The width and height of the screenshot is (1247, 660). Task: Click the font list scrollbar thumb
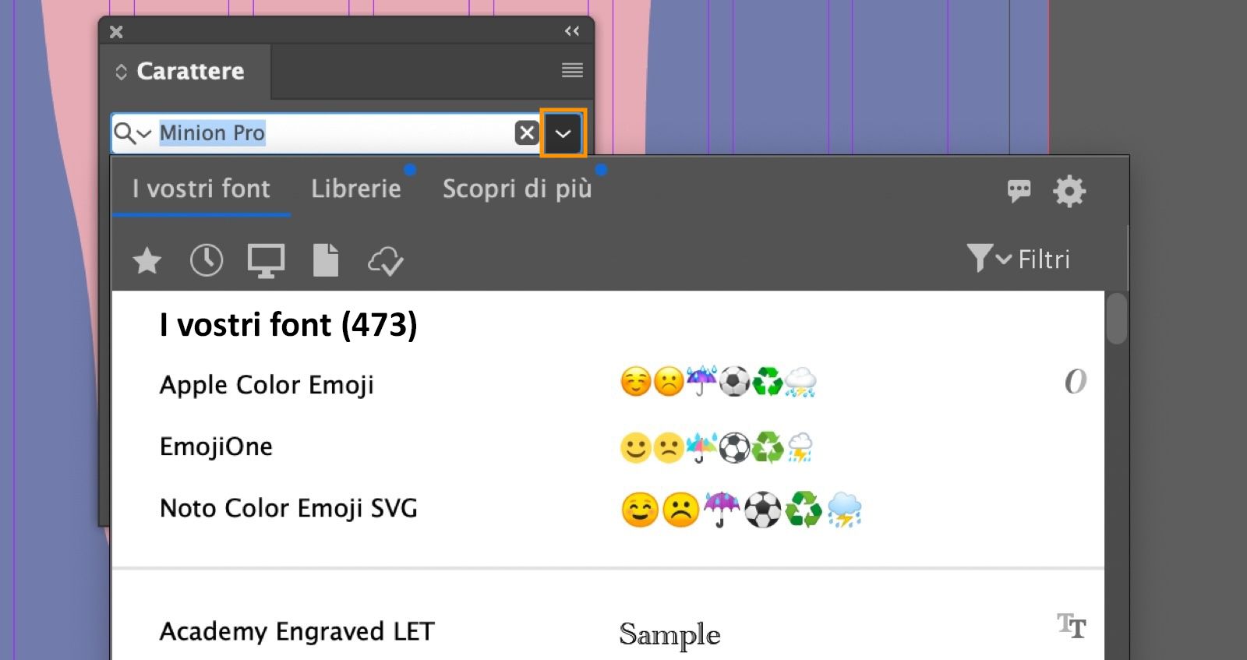pyautogui.click(x=1116, y=318)
